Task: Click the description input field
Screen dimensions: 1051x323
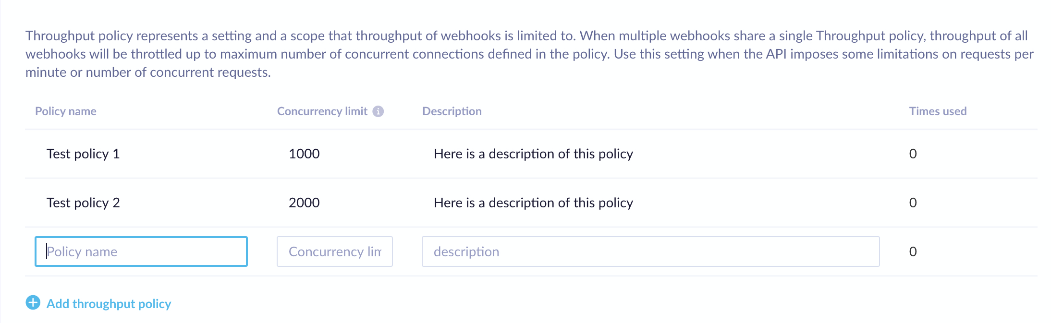Action: click(650, 251)
